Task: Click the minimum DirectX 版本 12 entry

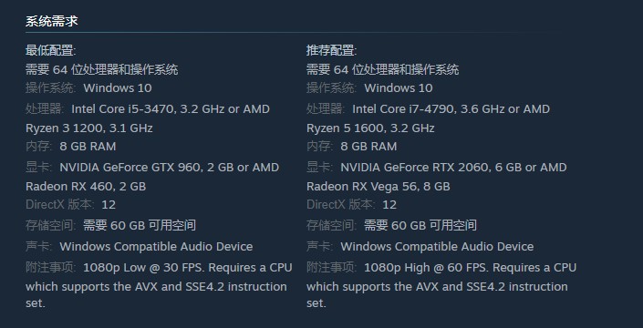Action: [70, 205]
